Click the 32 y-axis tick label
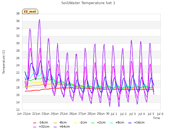The height and width of the screenshot is (132, 177). click(x=18, y=36)
